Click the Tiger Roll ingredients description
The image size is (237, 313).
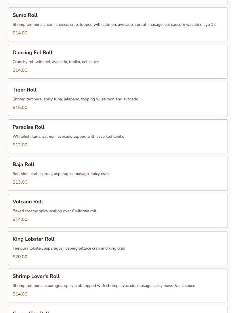point(75,99)
